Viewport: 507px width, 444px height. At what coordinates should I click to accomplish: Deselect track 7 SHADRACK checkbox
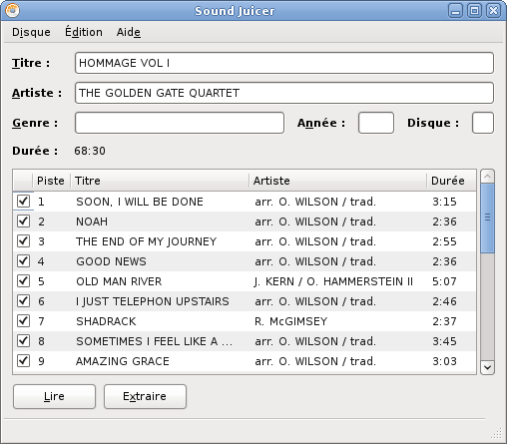(23, 321)
